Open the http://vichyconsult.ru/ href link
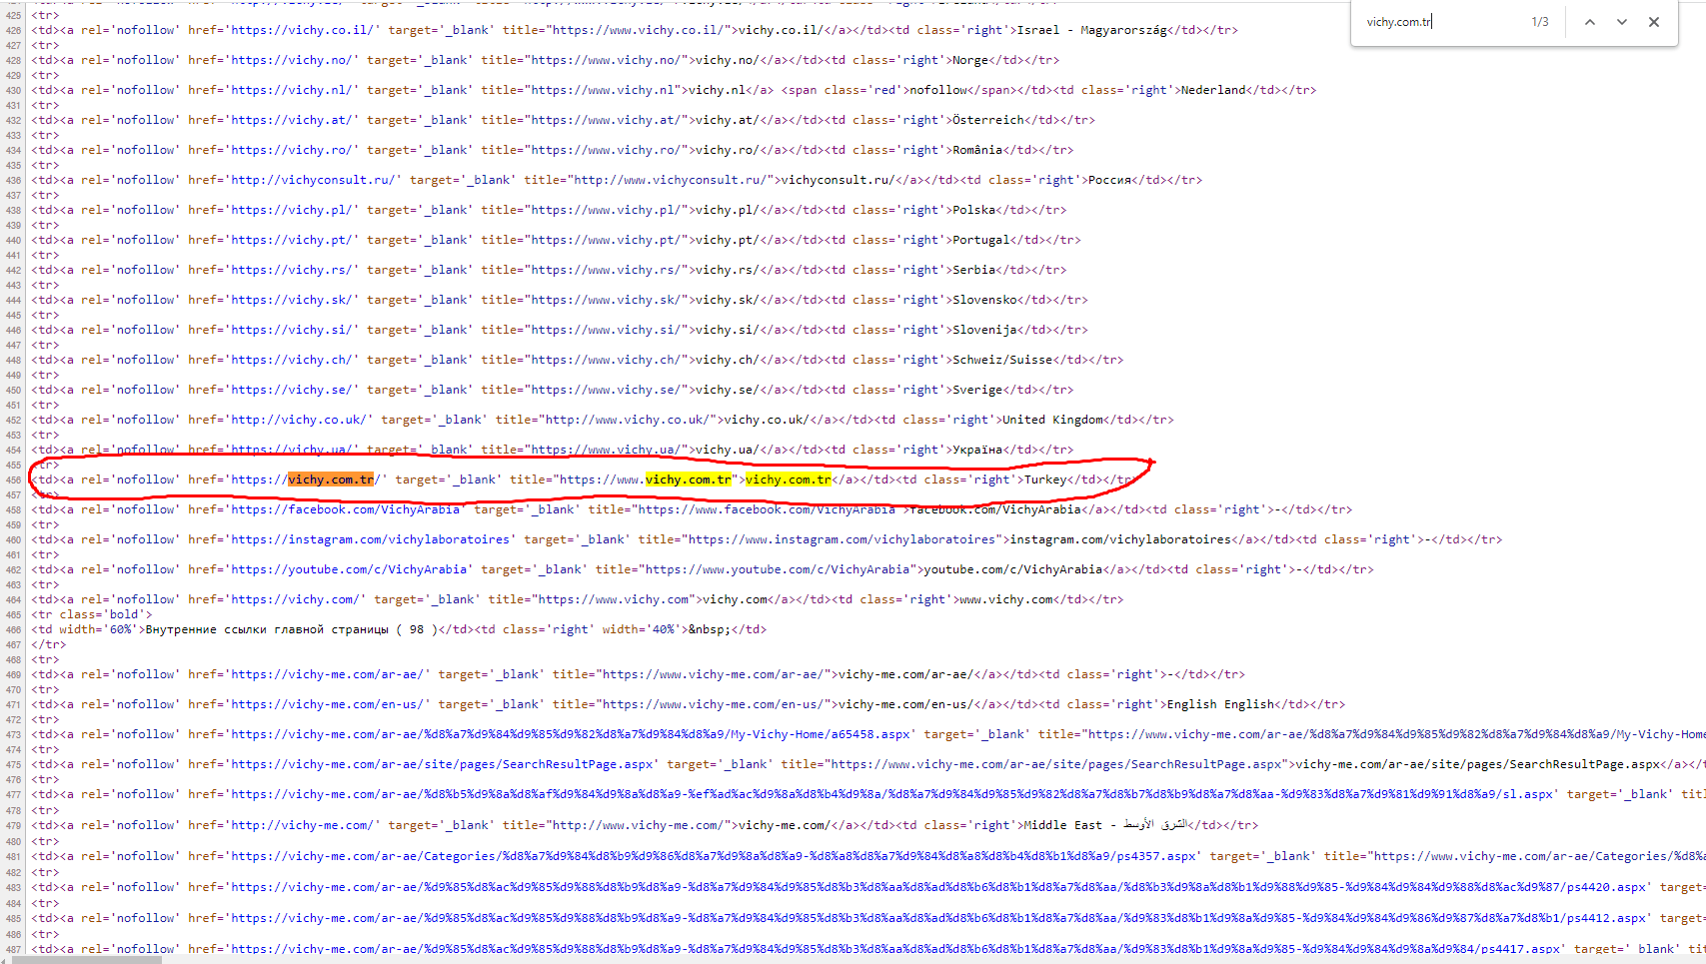Viewport: 1706px width, 964px height. (x=314, y=180)
